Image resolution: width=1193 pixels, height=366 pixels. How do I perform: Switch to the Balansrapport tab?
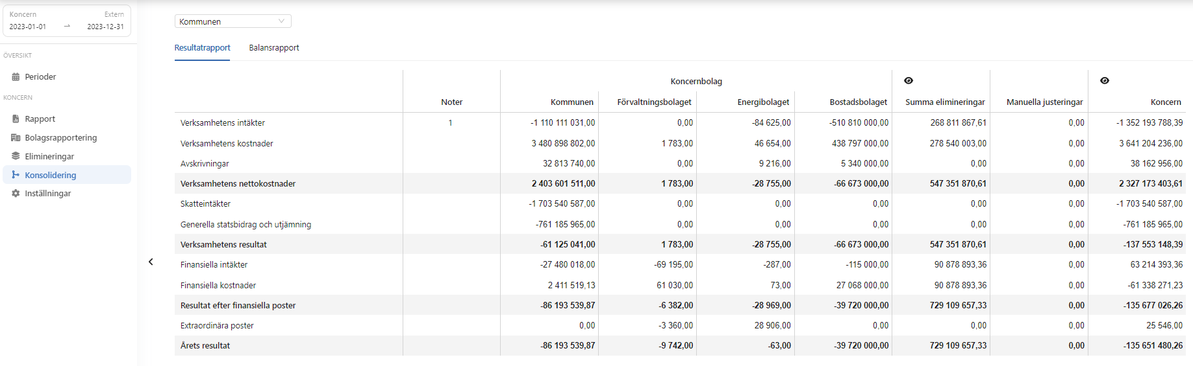(273, 48)
